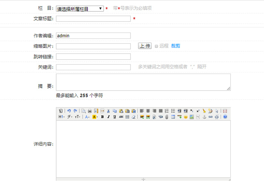Viewport: 264px width, 183px height.
Task: Expand the H1 heading format dropdown
Action: pyautogui.click(x=61, y=117)
